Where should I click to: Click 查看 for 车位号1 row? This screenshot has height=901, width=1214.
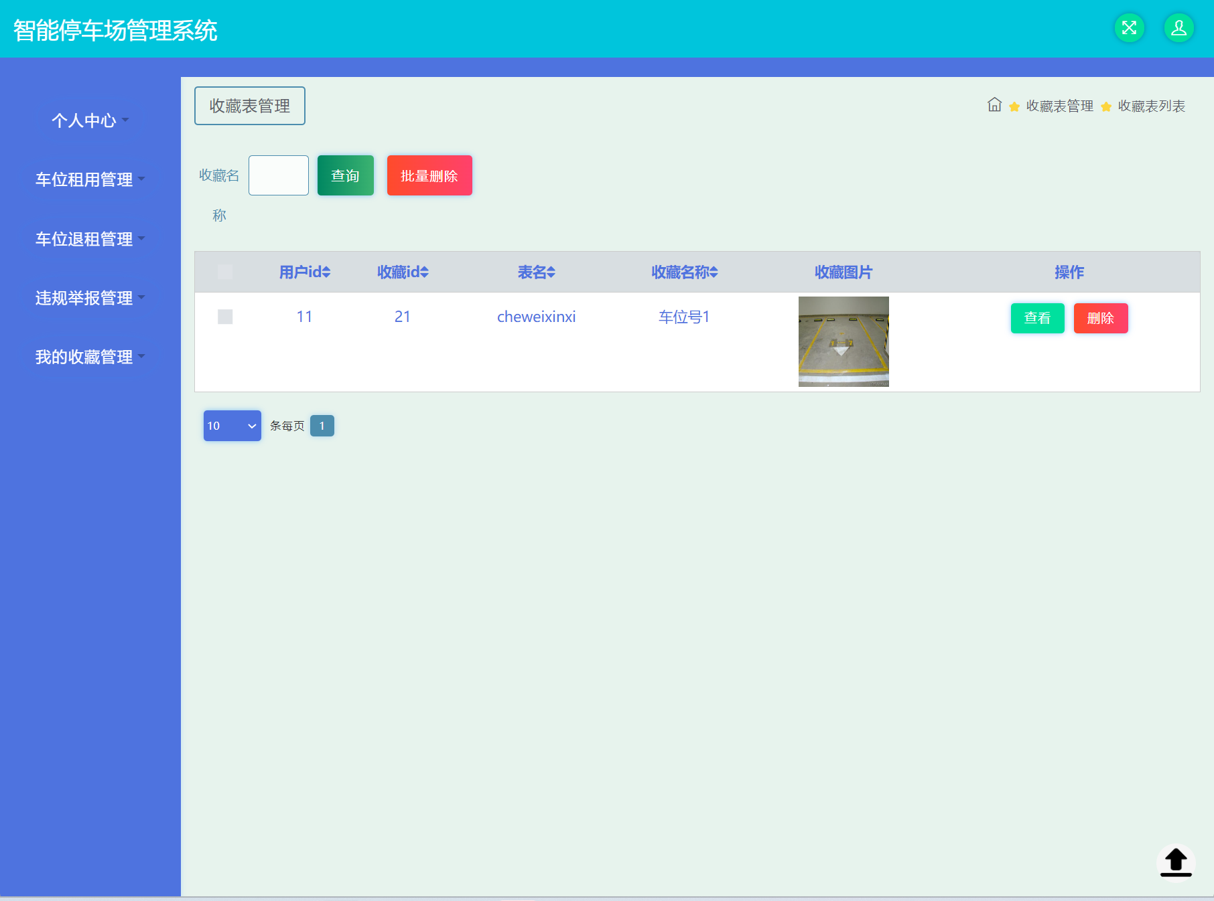1038,318
